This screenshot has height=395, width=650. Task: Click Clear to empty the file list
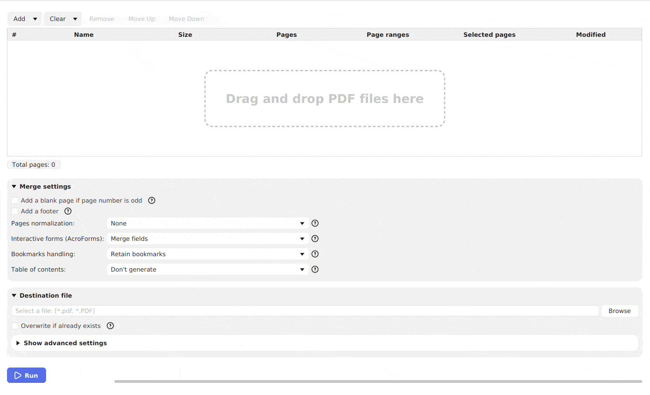(57, 19)
